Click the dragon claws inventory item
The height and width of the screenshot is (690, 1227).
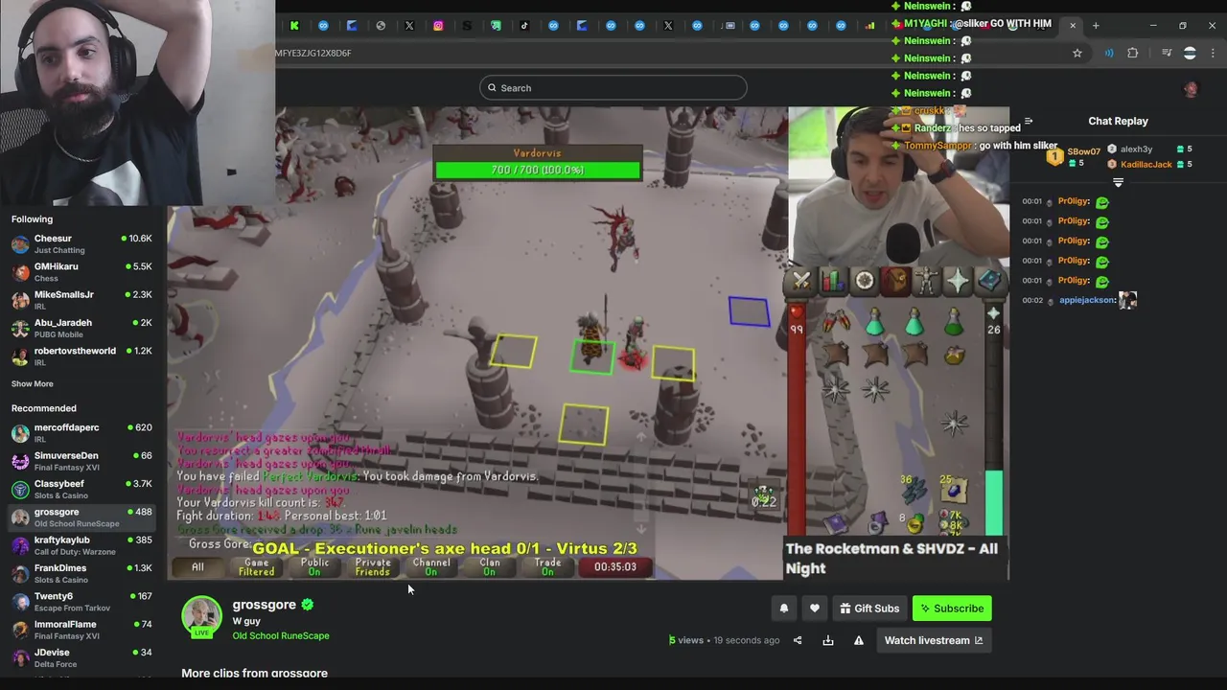(x=836, y=323)
